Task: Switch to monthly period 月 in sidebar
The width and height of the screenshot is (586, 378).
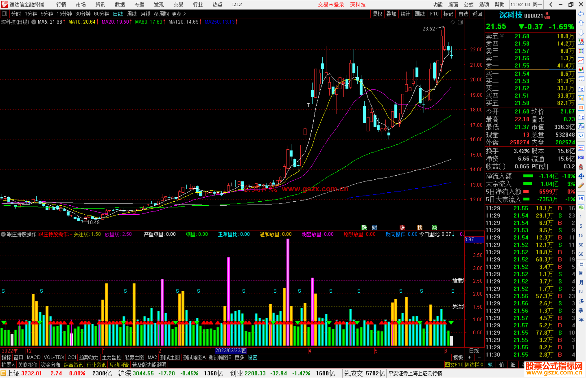Action: [x=581, y=282]
